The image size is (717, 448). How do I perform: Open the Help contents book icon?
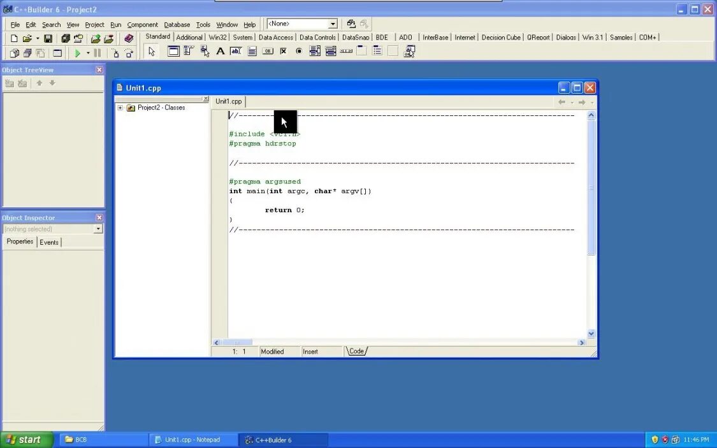(x=129, y=39)
